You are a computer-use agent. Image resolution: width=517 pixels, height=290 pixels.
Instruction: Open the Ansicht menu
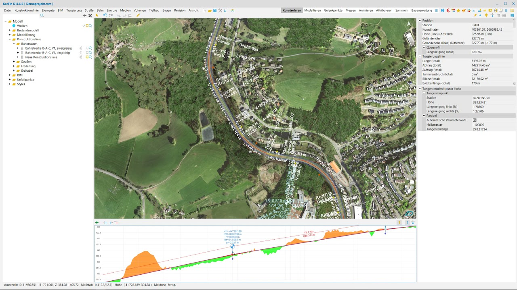193,10
